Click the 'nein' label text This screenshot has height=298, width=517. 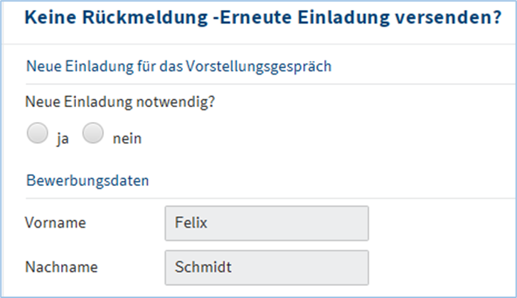[127, 139]
